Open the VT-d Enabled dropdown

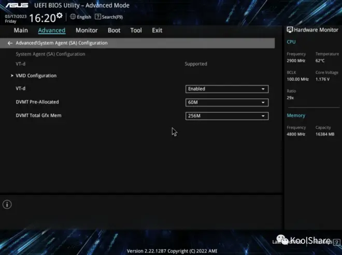tap(226, 89)
